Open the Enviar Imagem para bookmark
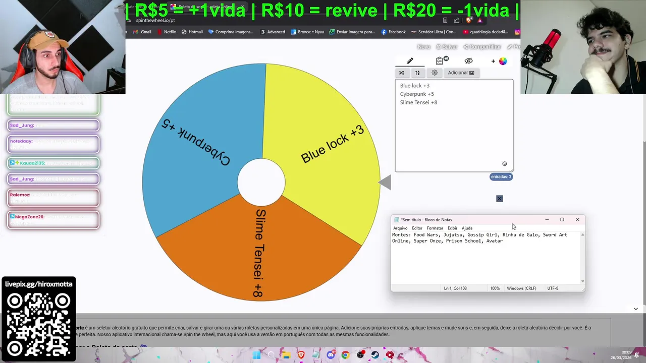The width and height of the screenshot is (646, 363). coord(352,32)
